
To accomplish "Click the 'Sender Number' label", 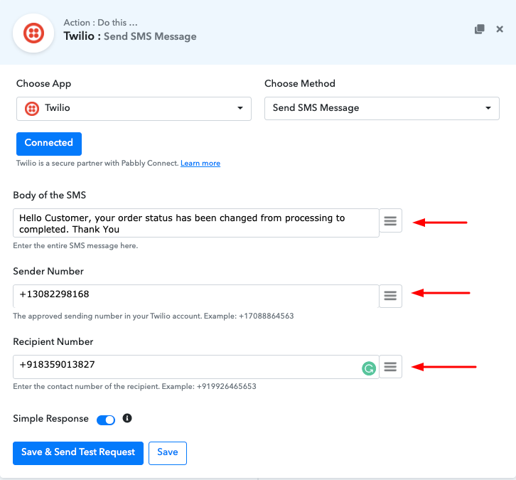I will (48, 271).
